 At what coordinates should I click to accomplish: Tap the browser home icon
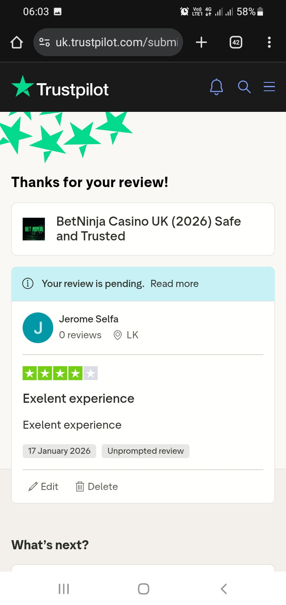point(17,42)
